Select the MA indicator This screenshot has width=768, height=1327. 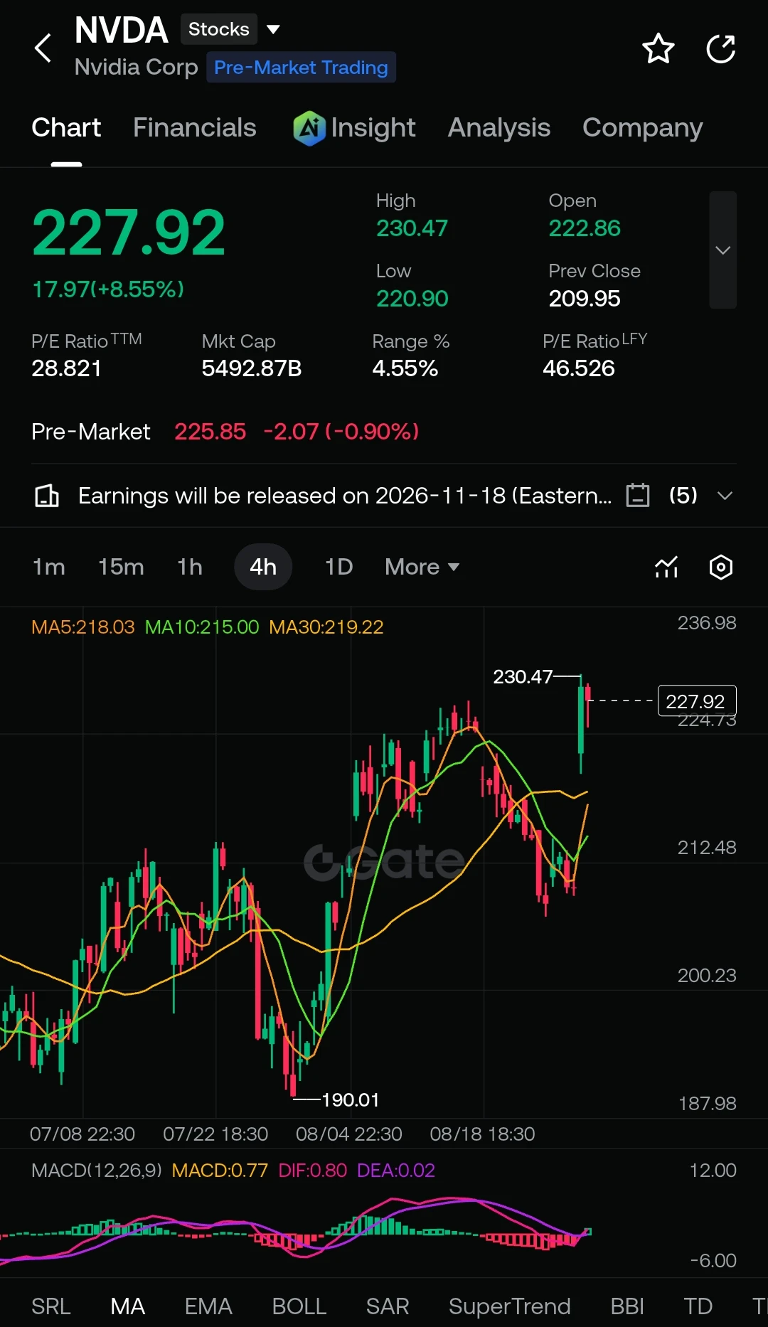(x=128, y=1306)
